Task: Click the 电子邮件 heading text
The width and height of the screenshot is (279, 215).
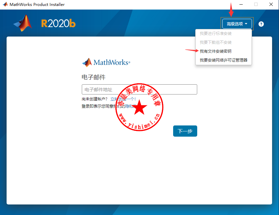Action: tap(94, 77)
